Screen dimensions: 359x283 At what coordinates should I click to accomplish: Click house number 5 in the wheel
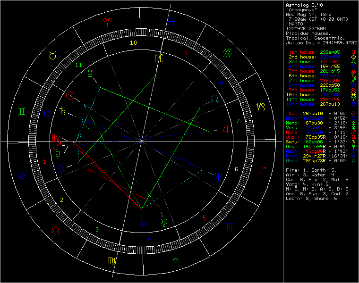pyautogui.click(x=204, y=218)
